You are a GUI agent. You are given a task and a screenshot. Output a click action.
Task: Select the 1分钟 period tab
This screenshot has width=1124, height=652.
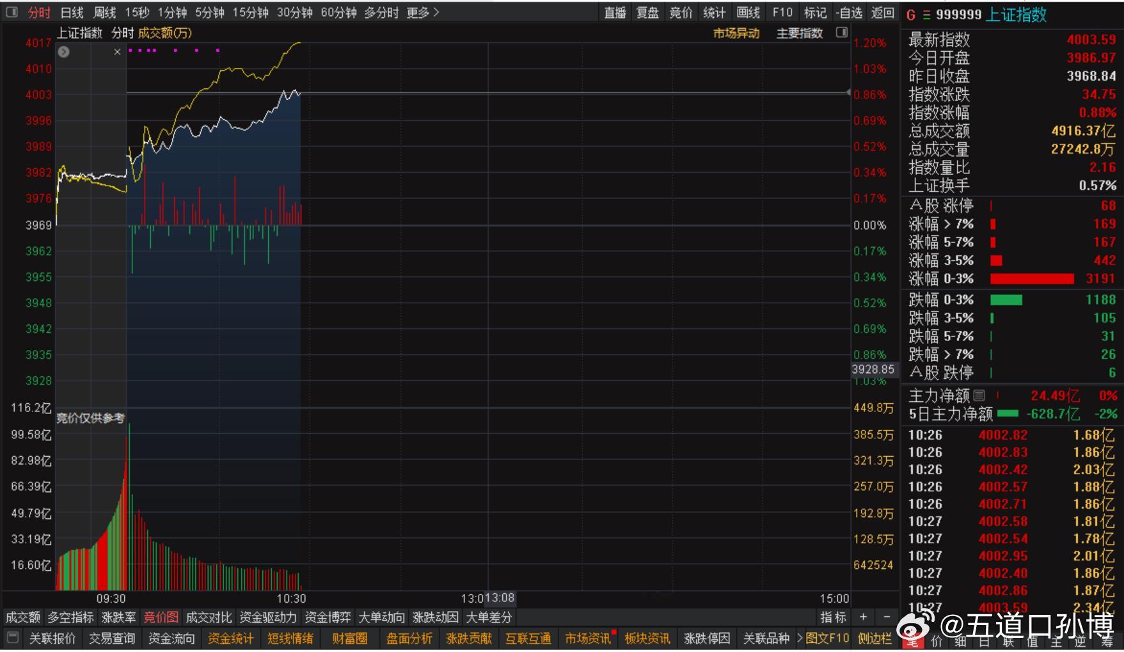tap(172, 12)
